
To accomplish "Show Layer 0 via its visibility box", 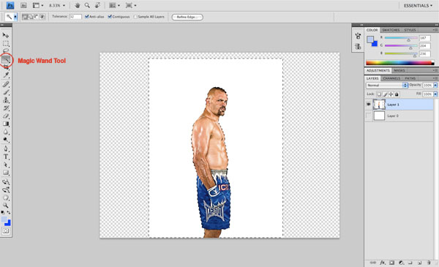I will (369, 116).
